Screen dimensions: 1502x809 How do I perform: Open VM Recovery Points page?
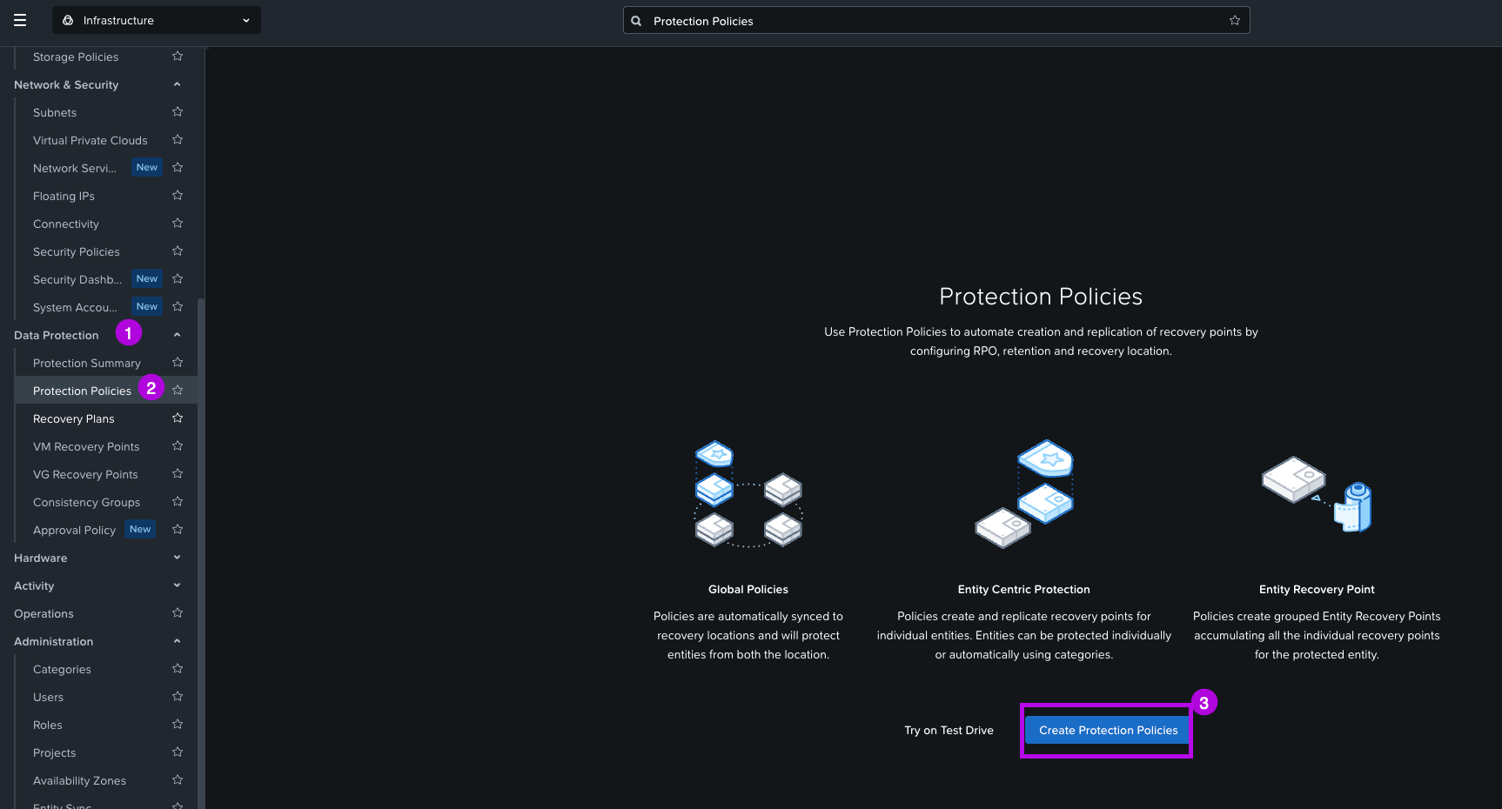tap(86, 446)
